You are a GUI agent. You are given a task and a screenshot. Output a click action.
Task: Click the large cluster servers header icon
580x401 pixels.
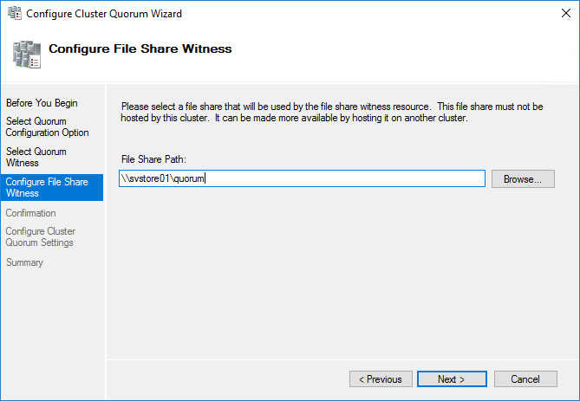tap(27, 55)
